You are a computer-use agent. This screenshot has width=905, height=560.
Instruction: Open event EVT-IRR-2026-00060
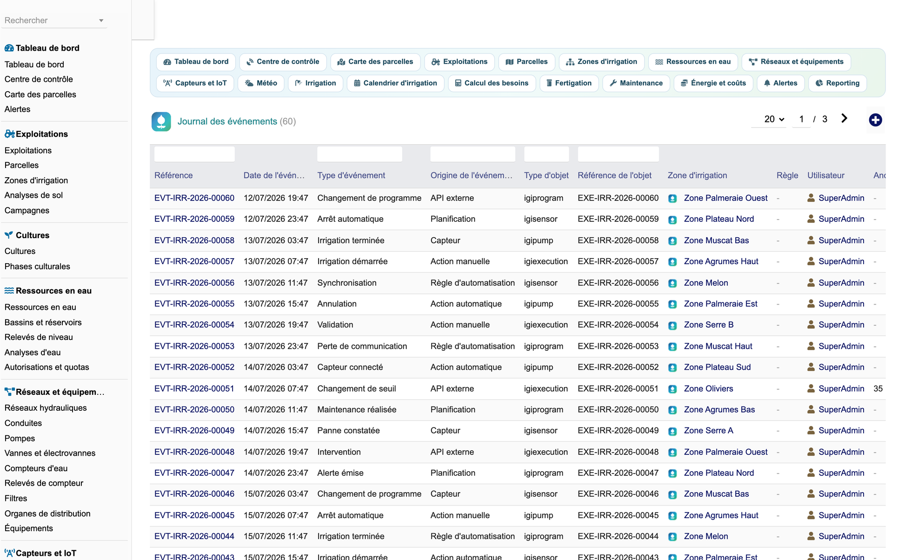[194, 198]
